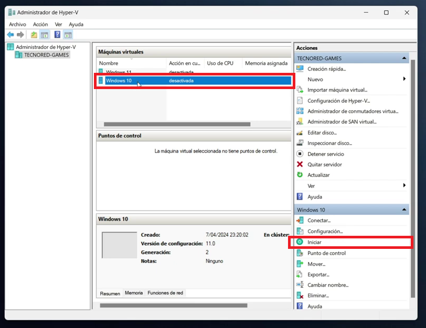Screen dimensions: 426x328
Task: Switch to the Resumen tab
Action: pos(110,293)
